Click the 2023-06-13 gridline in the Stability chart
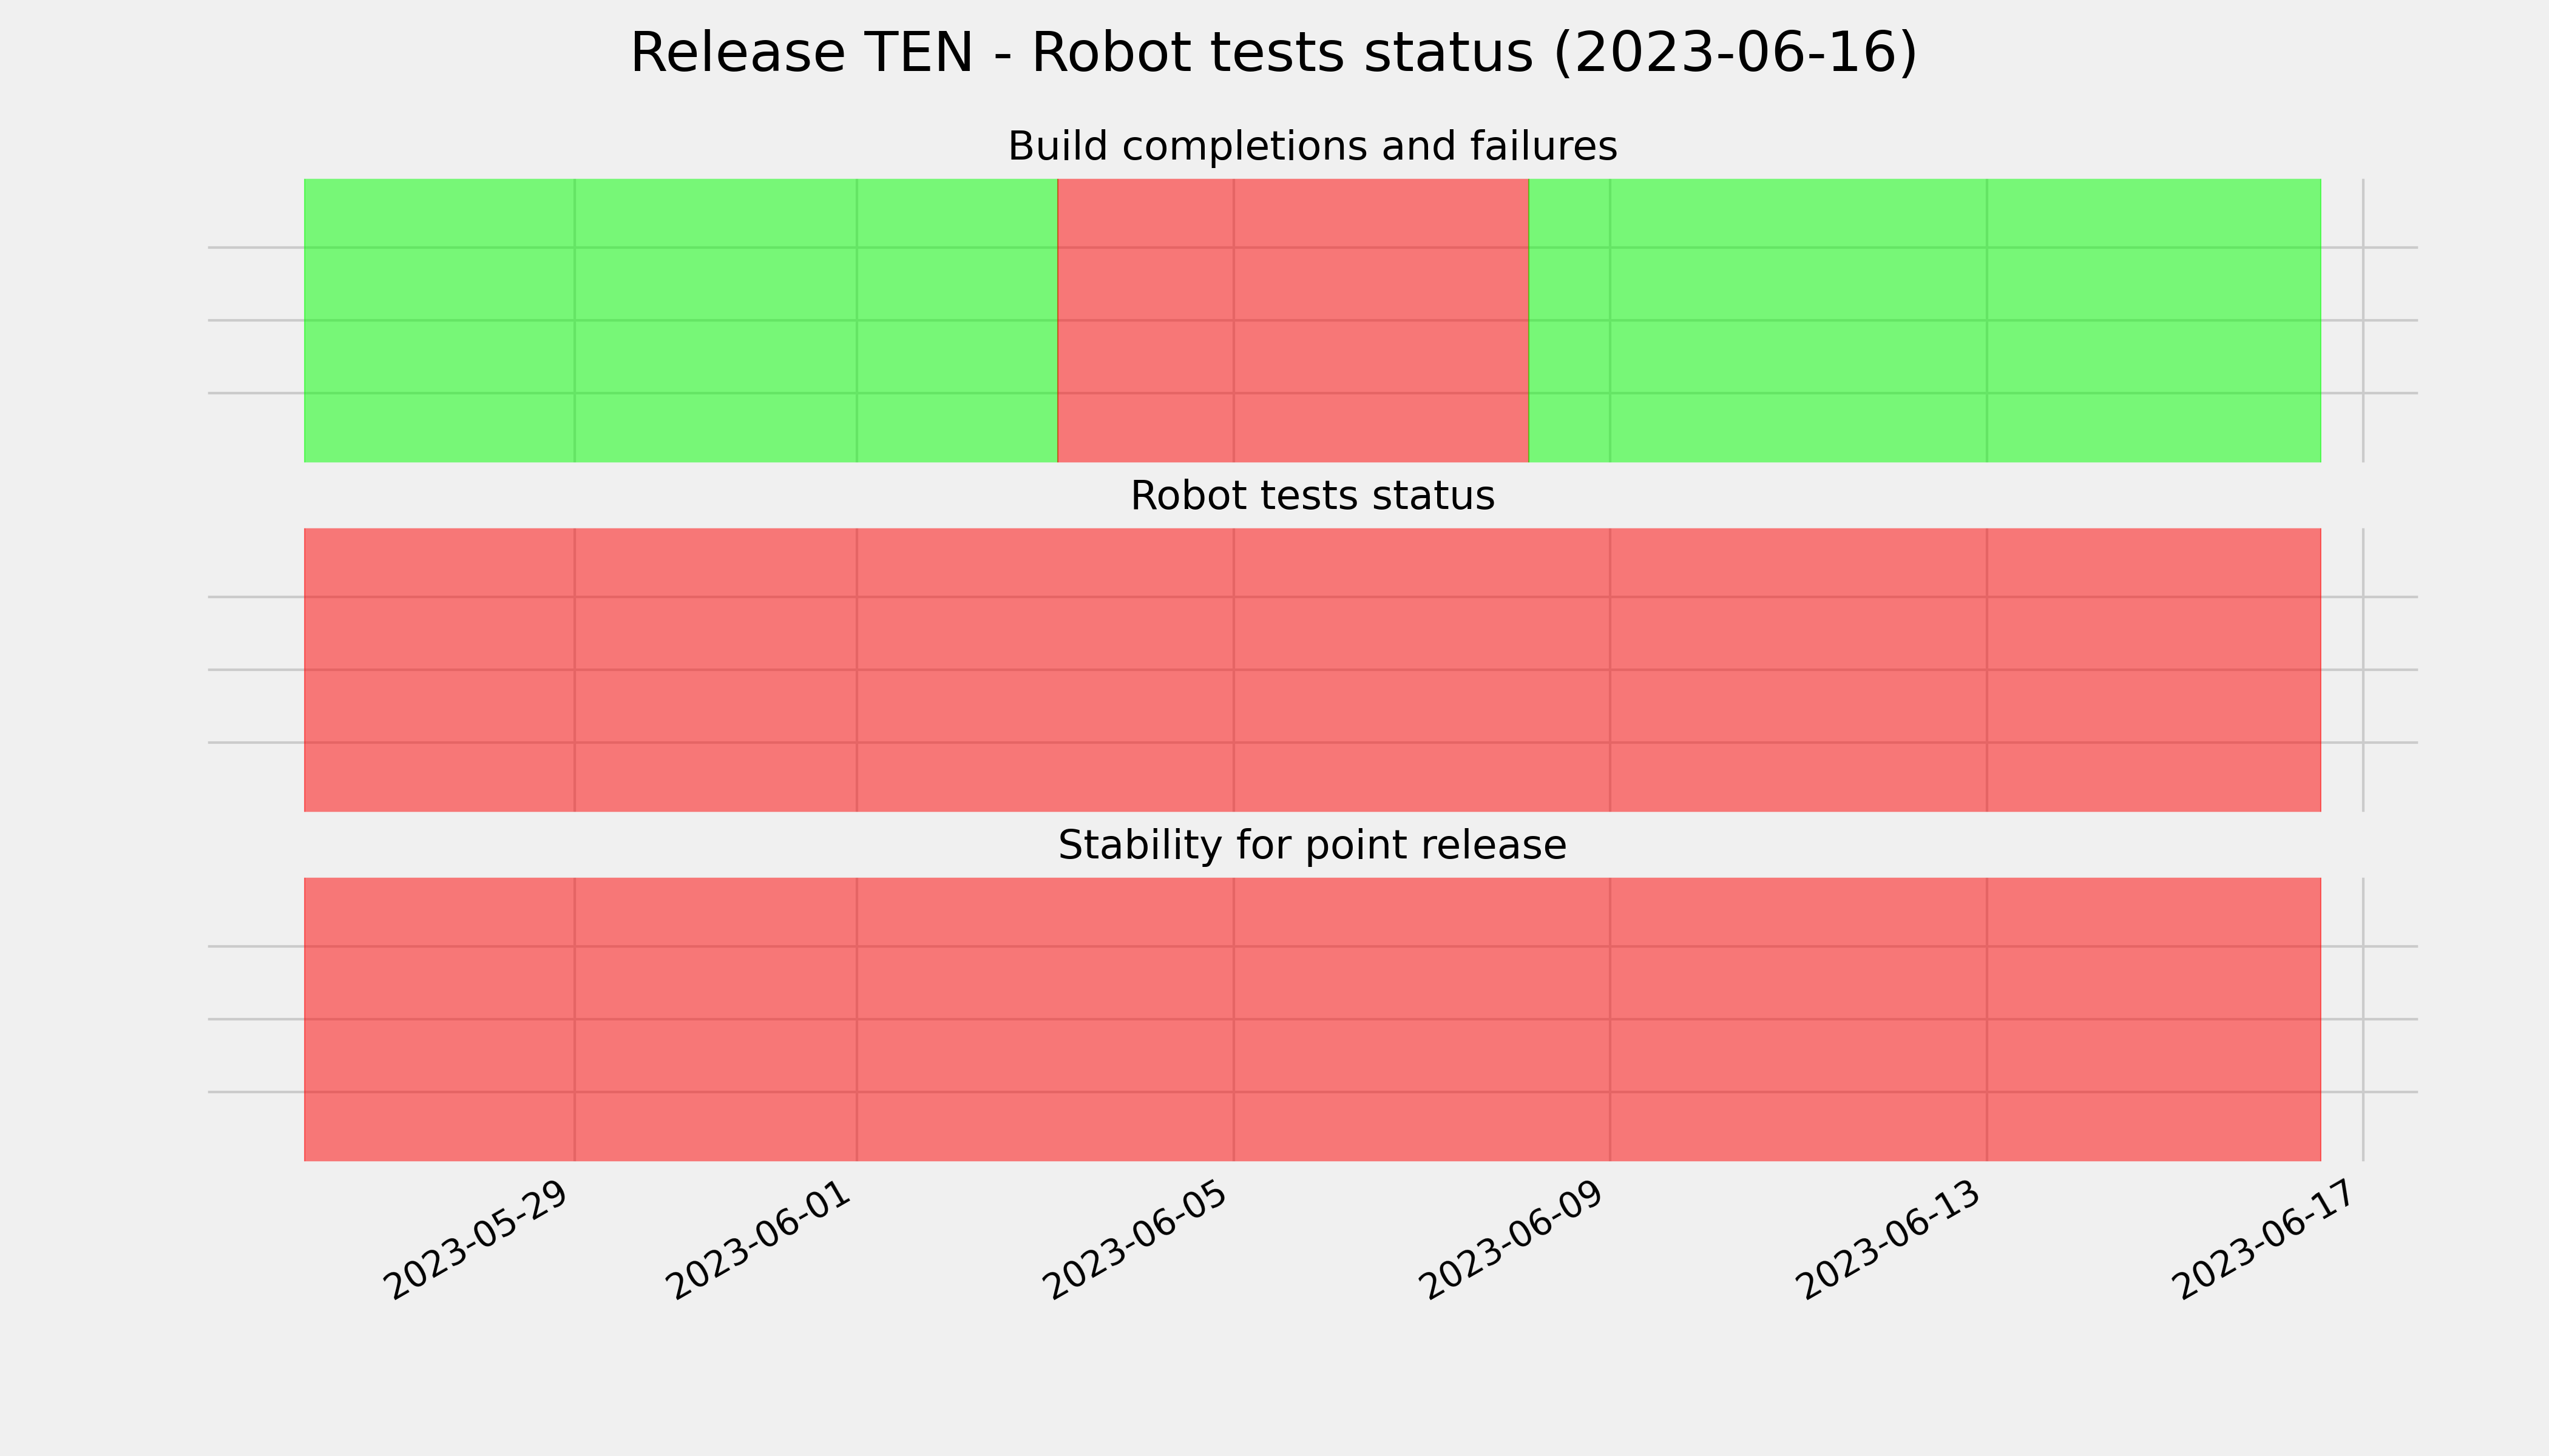The image size is (2549, 1456). pos(1987,1019)
